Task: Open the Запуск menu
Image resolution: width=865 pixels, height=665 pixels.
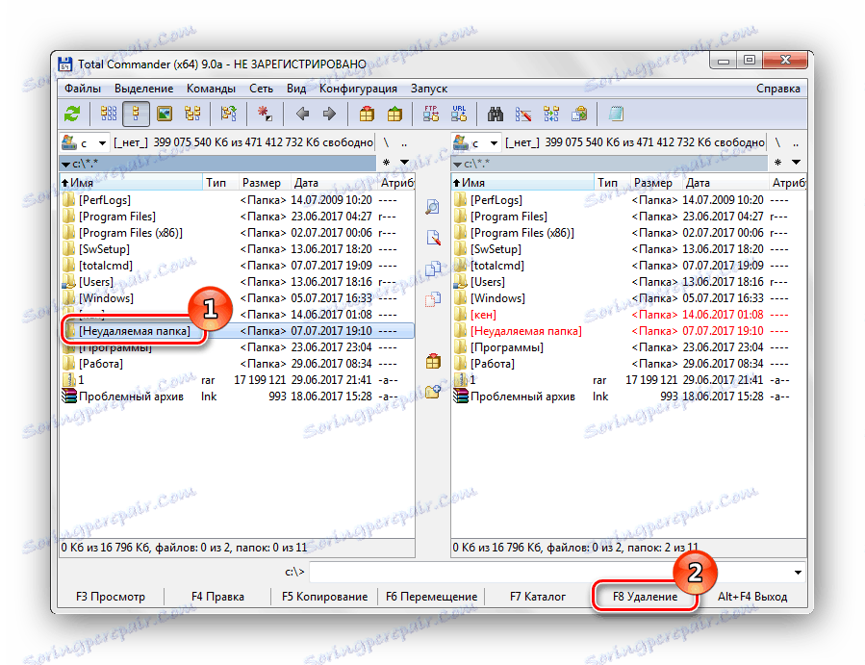Action: 428,89
